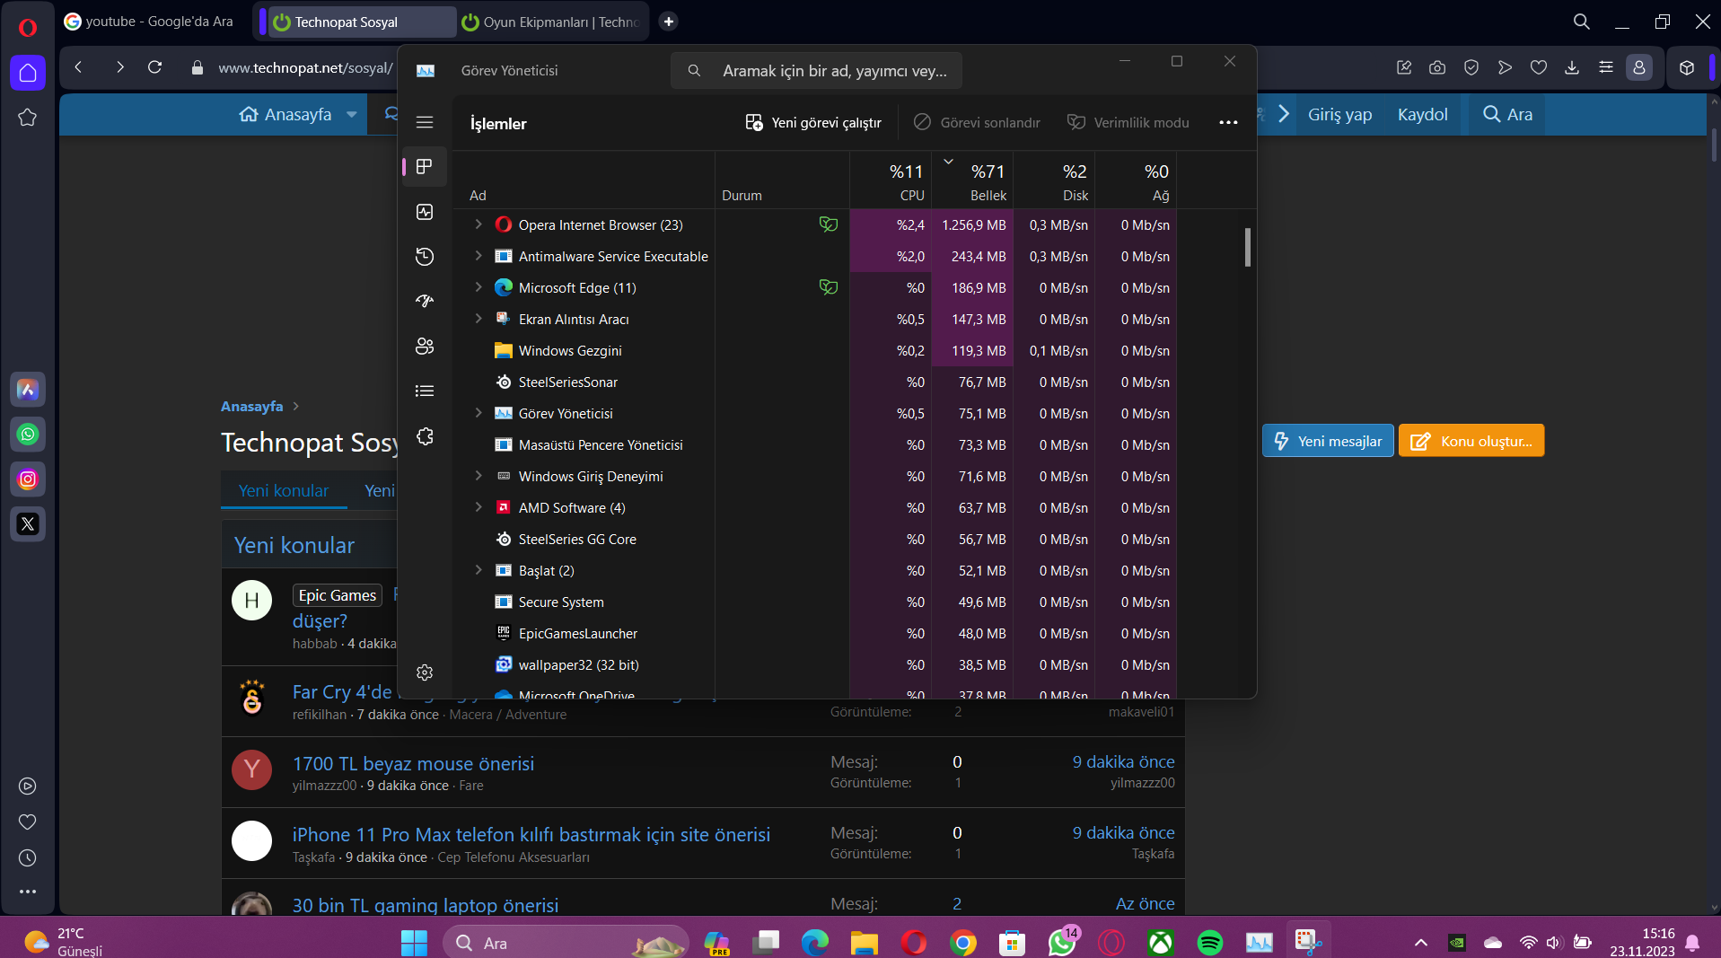
Task: Open a new Opera tab with plus button
Action: point(669,22)
